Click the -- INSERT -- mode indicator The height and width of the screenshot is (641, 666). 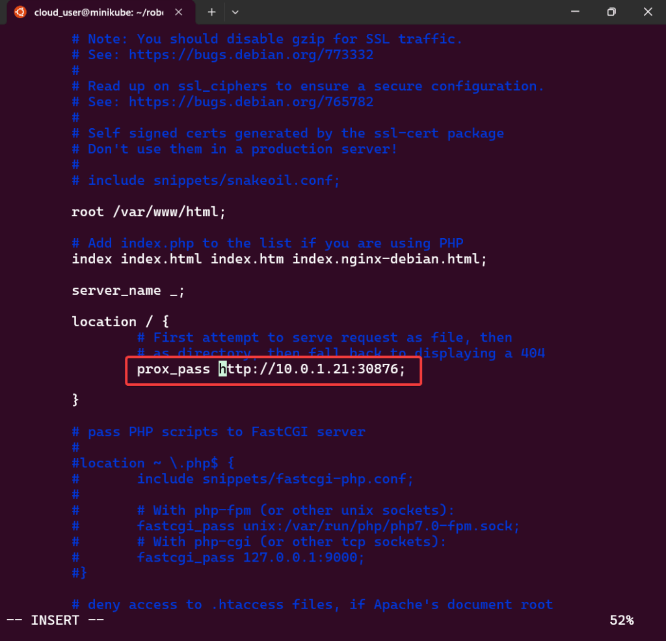pos(55,620)
